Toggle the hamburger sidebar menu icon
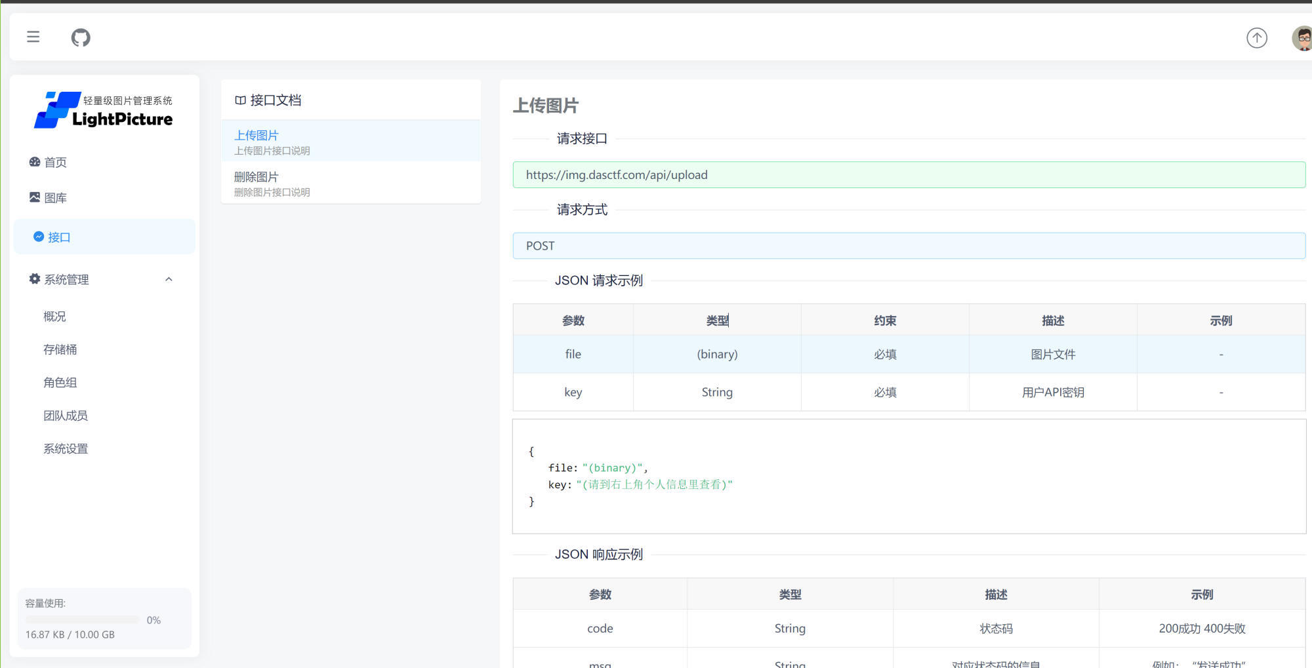Screen dimensions: 1312x668 coord(33,37)
